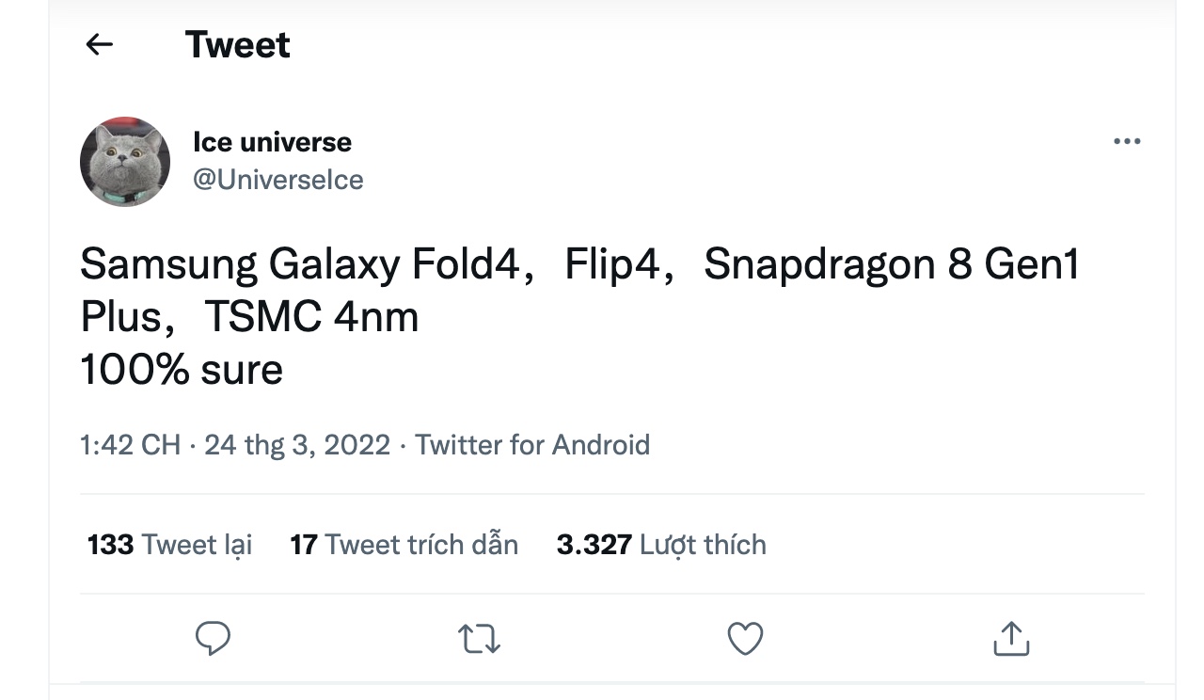This screenshot has height=700, width=1204.
Task: Visit the @UniverseIce profile handle
Action: pyautogui.click(x=278, y=179)
